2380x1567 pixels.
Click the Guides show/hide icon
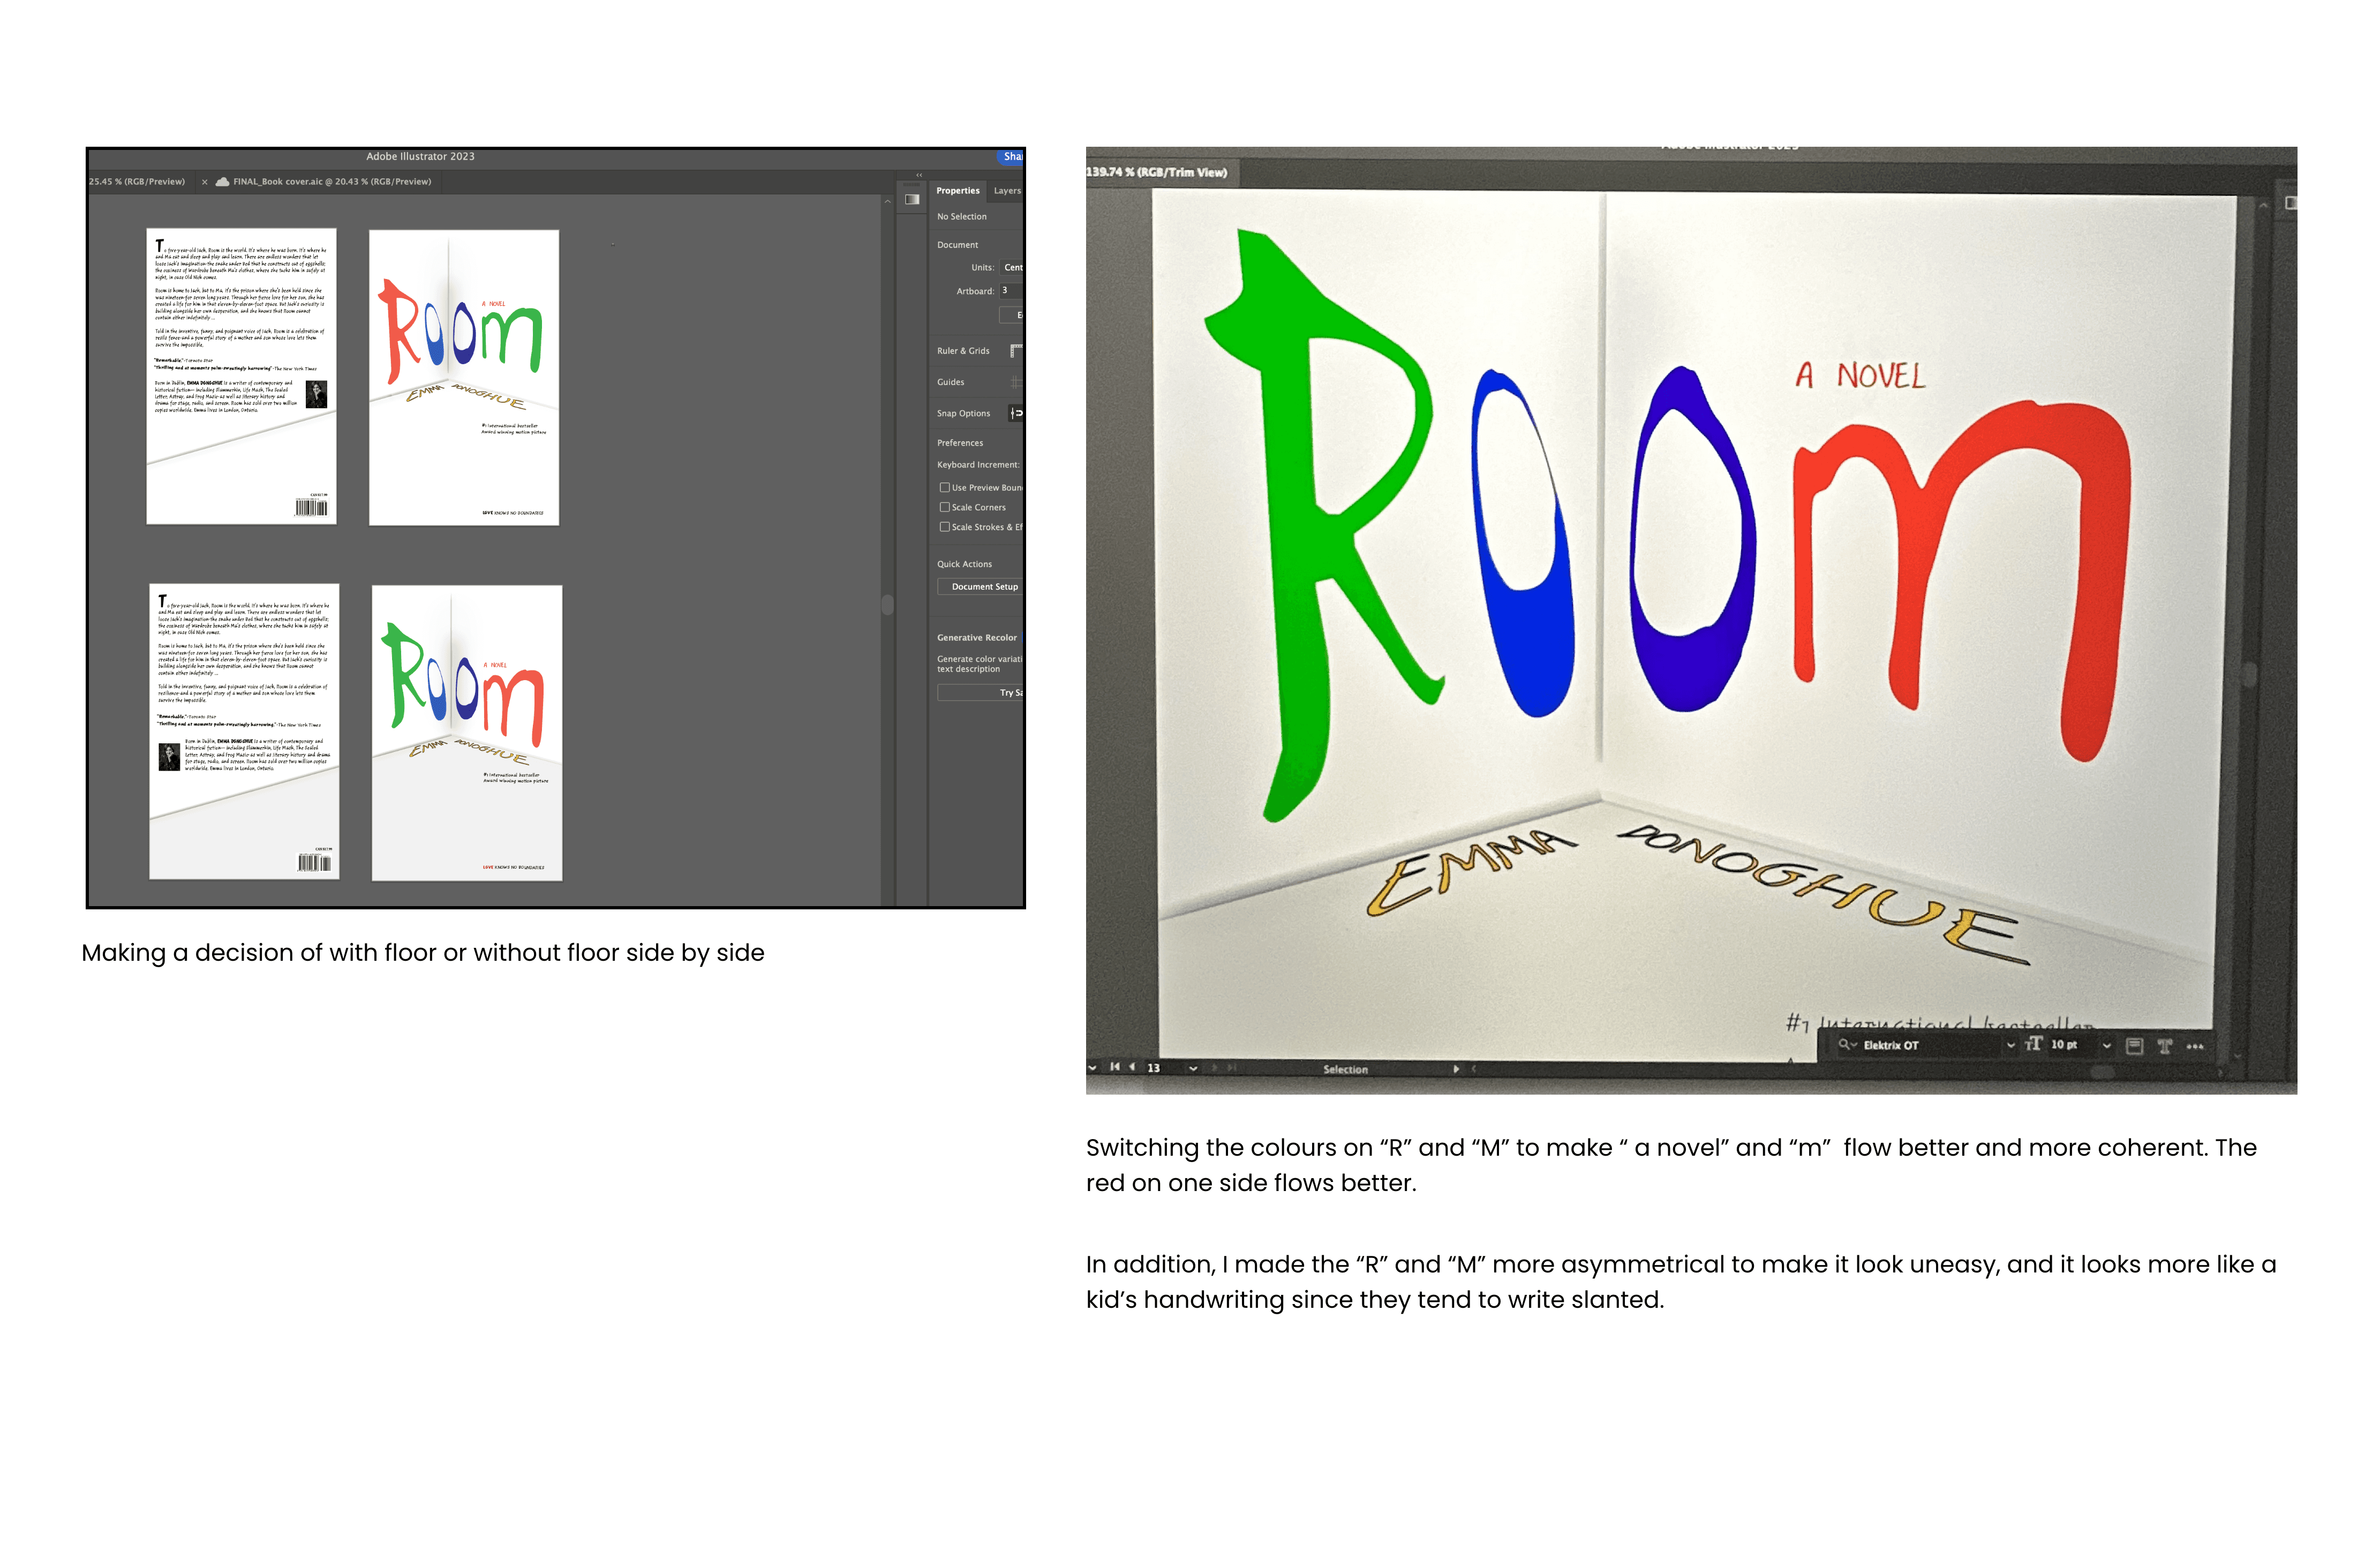[1016, 383]
